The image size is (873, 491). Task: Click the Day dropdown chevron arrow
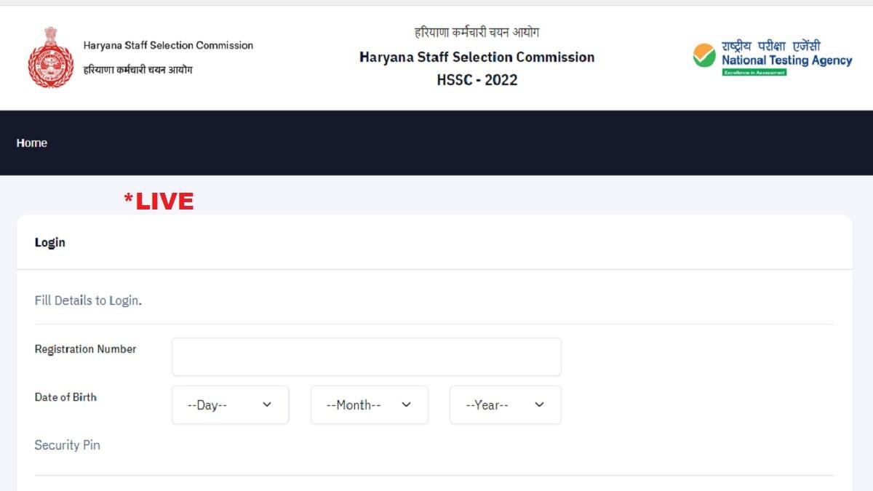pos(266,404)
